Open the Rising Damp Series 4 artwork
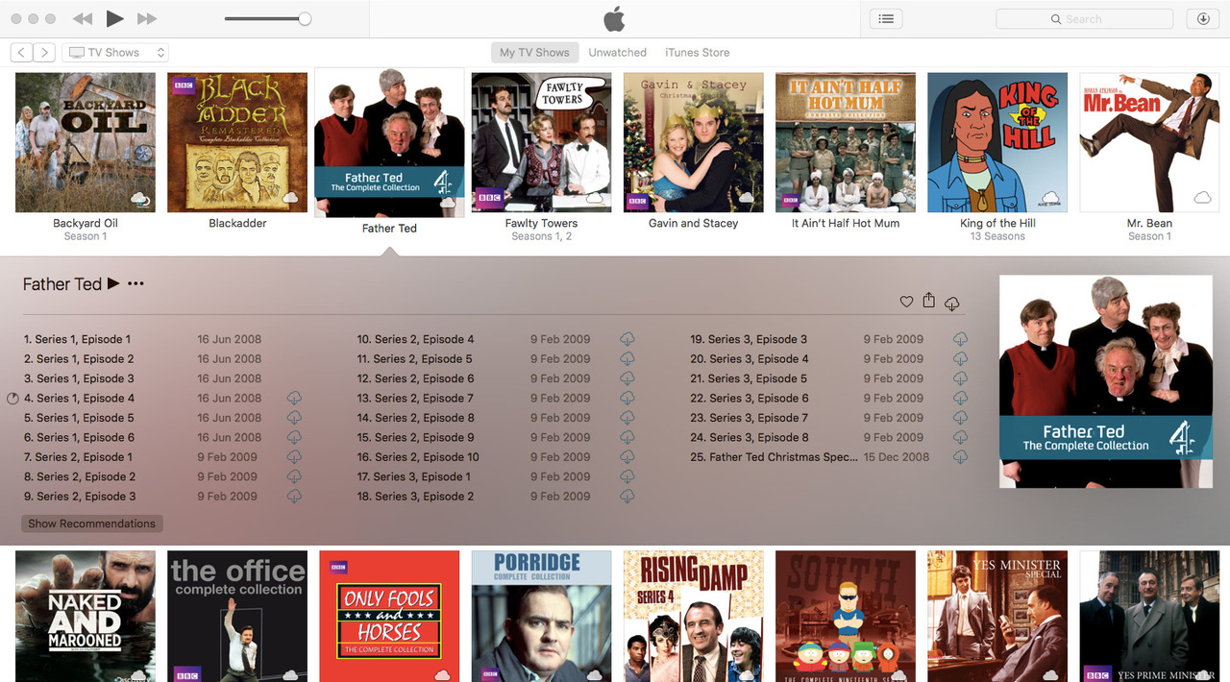1230x682 pixels. pos(693,616)
